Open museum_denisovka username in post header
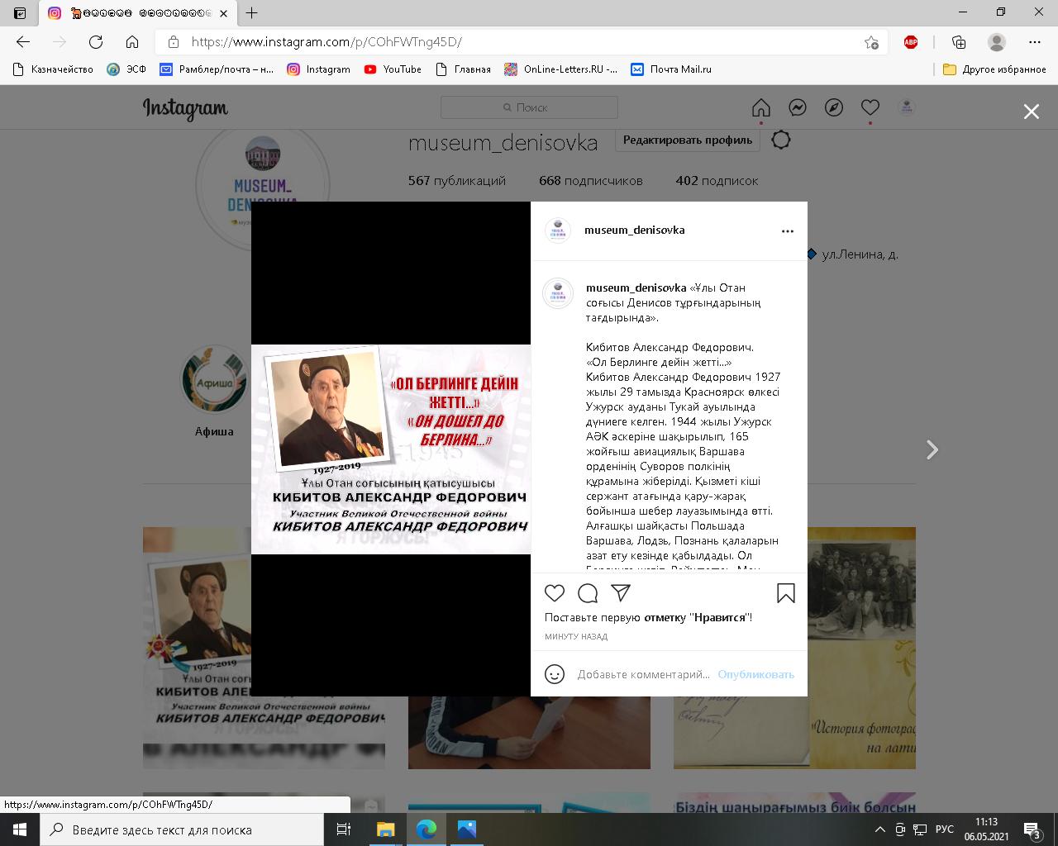Image resolution: width=1058 pixels, height=846 pixels. 634,230
